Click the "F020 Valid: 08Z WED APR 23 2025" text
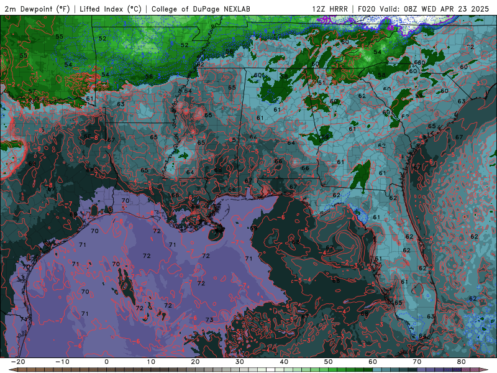497x373 pixels. pyautogui.click(x=424, y=9)
